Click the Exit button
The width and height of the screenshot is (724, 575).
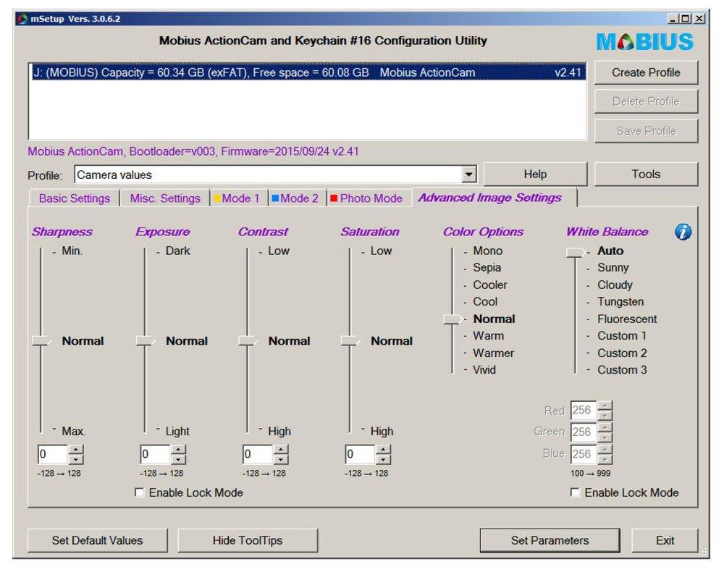point(665,540)
